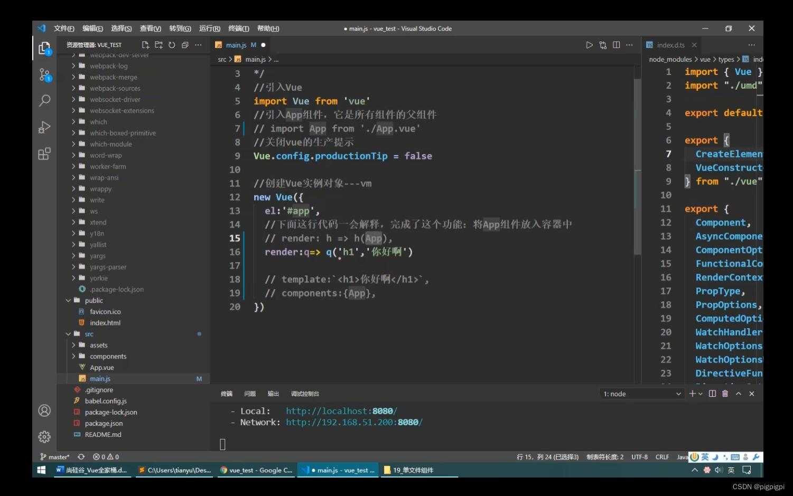This screenshot has width=793, height=496.
Task: Open the Accounts icon in activity bar
Action: click(x=44, y=410)
